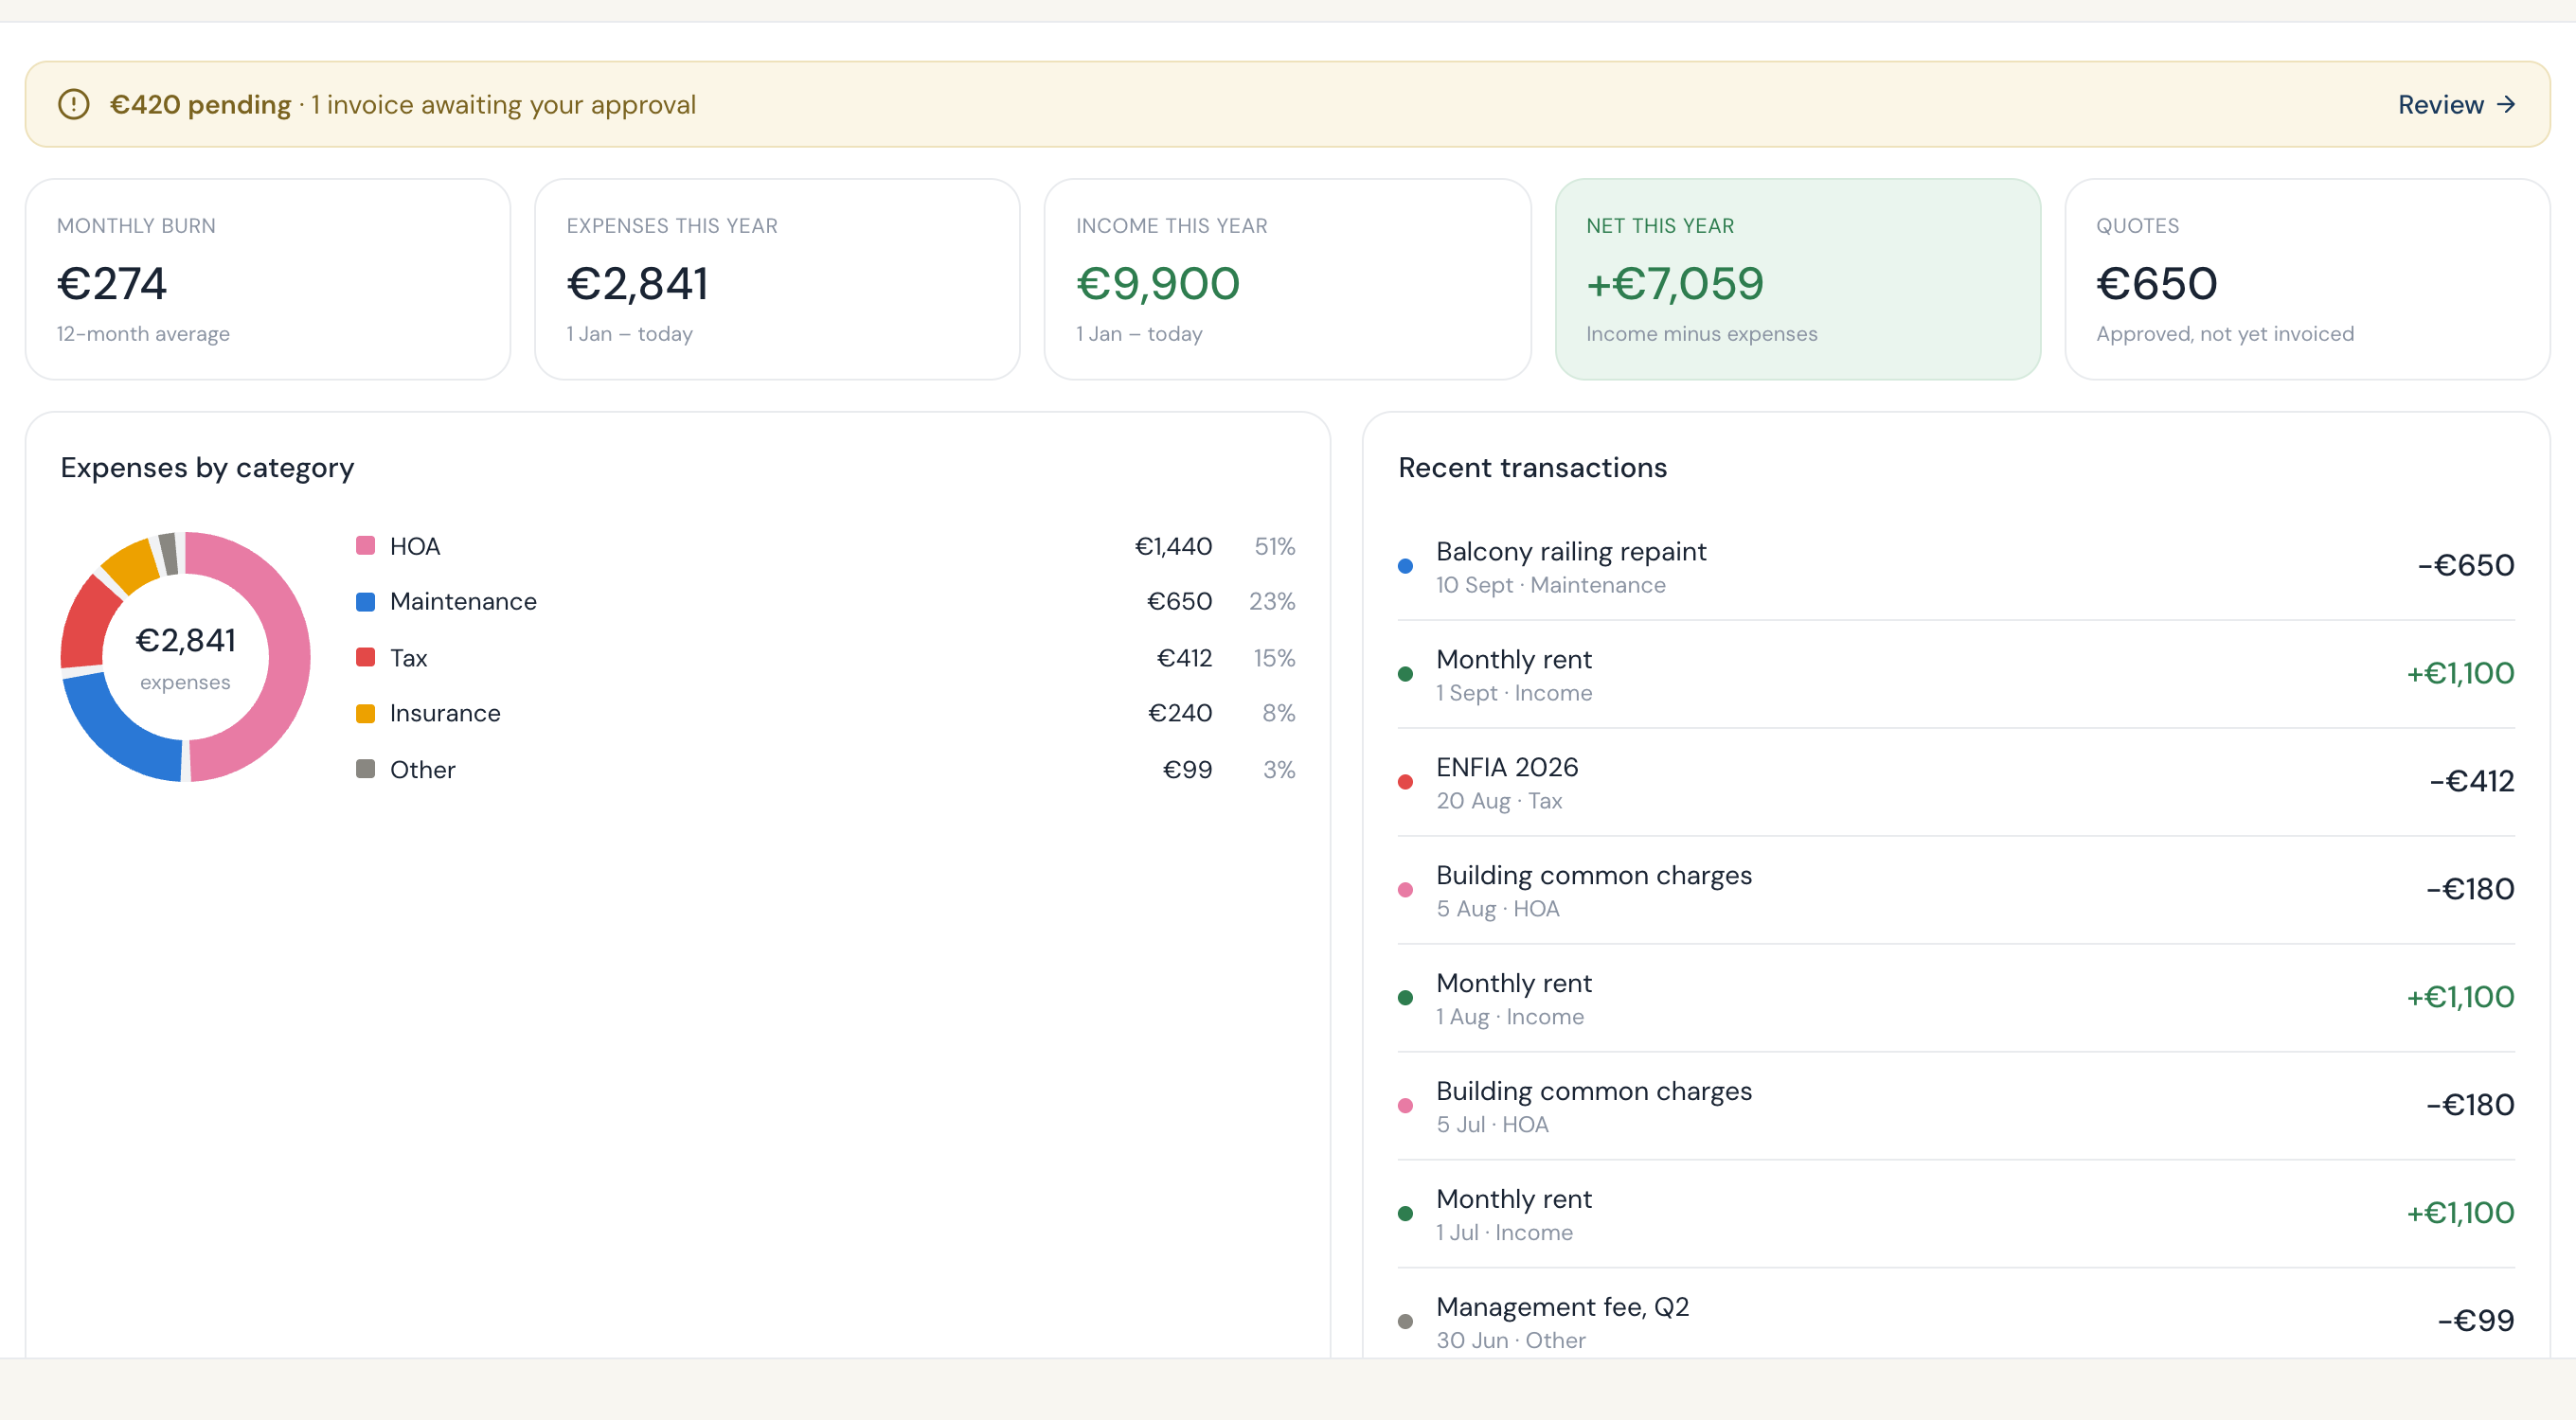Click red dot beside ENFIA 2026

point(1405,781)
